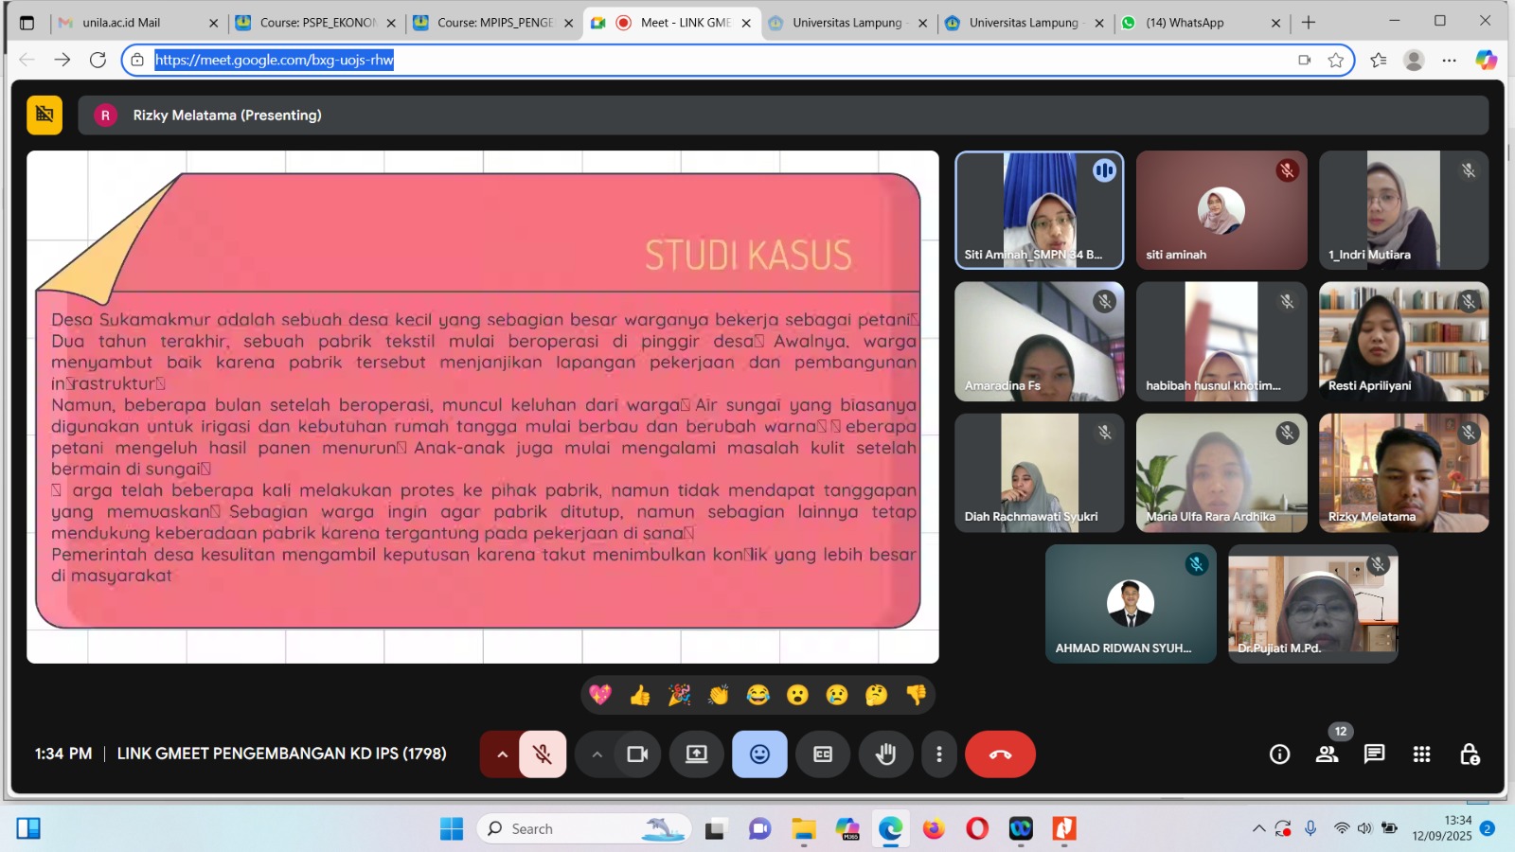1515x852 pixels.
Task: Switch to the WhatsApp tab
Action: click(1185, 23)
